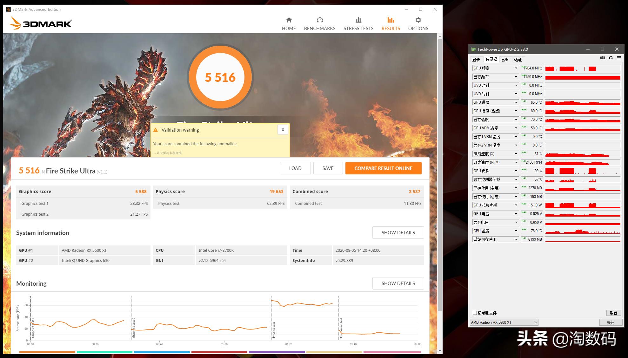628x358 pixels.
Task: Show details for System information
Action: point(398,232)
